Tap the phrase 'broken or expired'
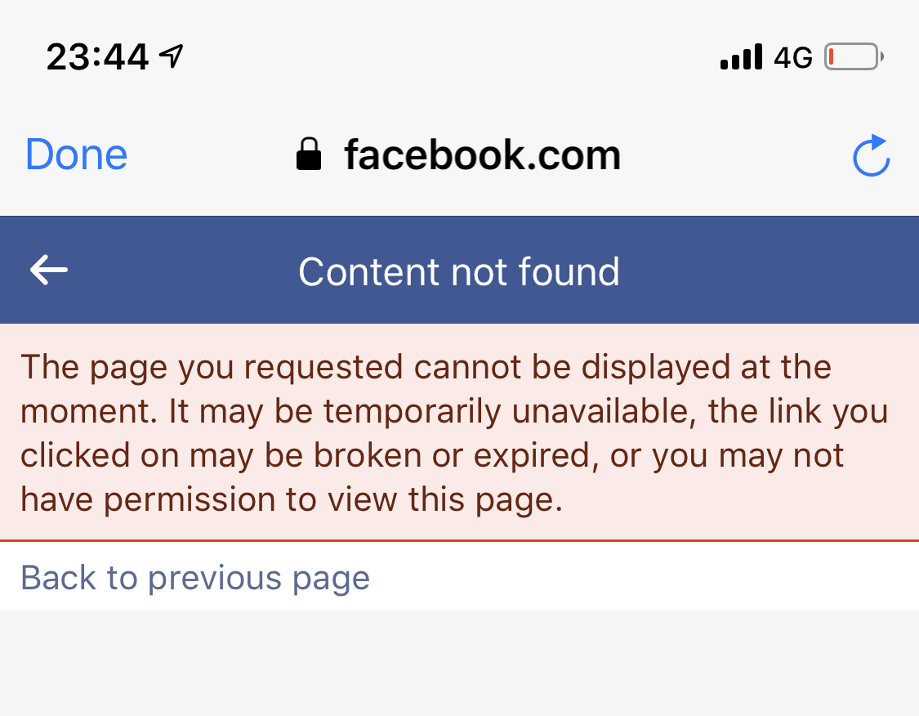 [x=462, y=455]
